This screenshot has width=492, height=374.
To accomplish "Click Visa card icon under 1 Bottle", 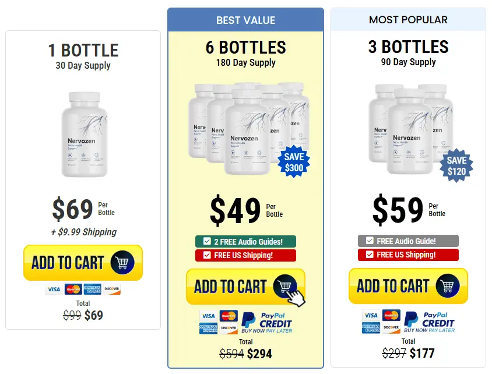I will click(54, 289).
